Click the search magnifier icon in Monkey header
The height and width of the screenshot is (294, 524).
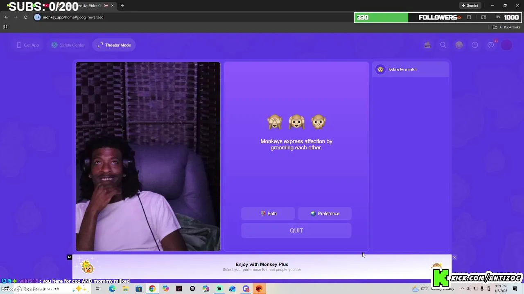pyautogui.click(x=443, y=45)
